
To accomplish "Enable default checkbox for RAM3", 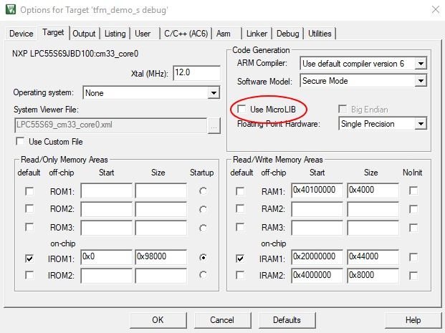I will [x=240, y=227].
